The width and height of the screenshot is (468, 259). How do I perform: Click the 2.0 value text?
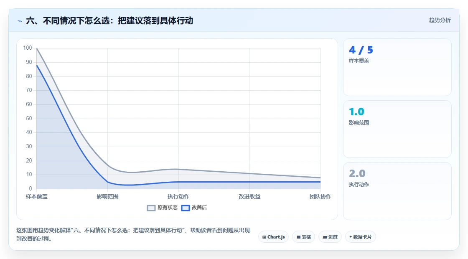[357, 173]
